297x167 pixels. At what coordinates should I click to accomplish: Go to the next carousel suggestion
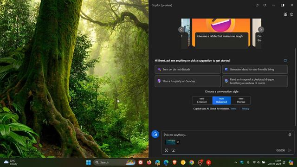(261, 30)
